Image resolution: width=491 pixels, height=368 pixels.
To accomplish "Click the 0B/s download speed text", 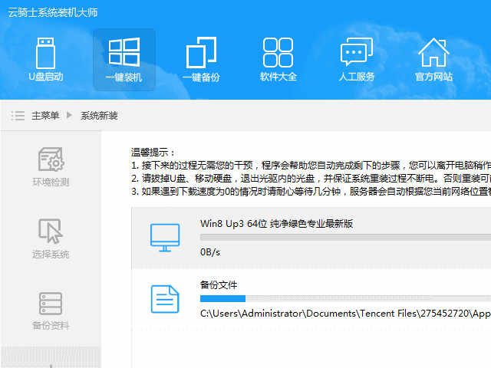I will [210, 252].
